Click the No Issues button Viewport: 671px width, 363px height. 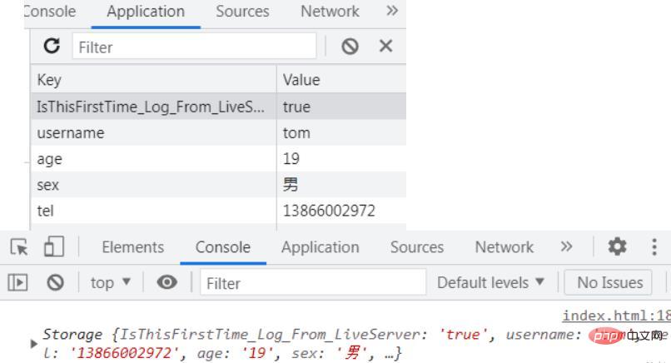point(609,283)
